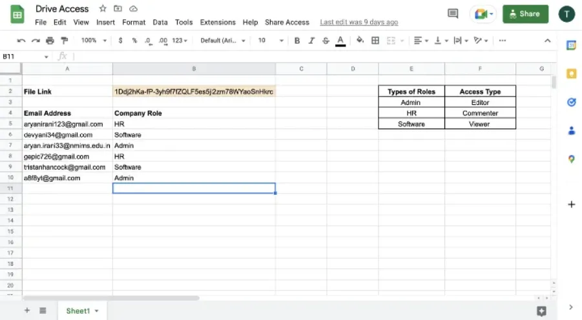Viewport: 582px width, 320px height.
Task: Open the Share Access custom menu
Action: tap(287, 22)
